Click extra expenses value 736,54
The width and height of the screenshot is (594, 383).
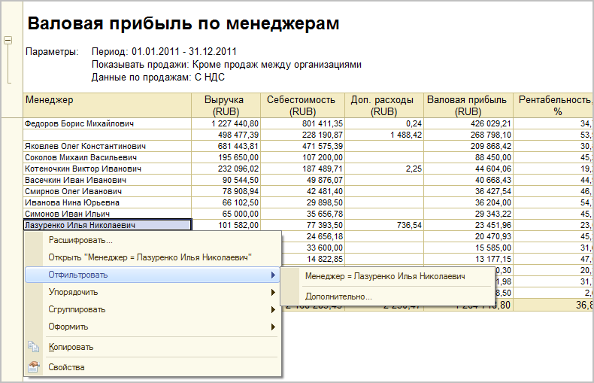(x=409, y=225)
